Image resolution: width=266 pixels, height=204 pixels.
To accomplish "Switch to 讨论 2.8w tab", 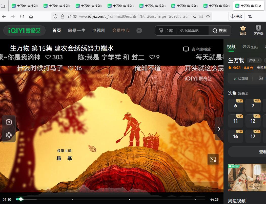I will 250,47.
